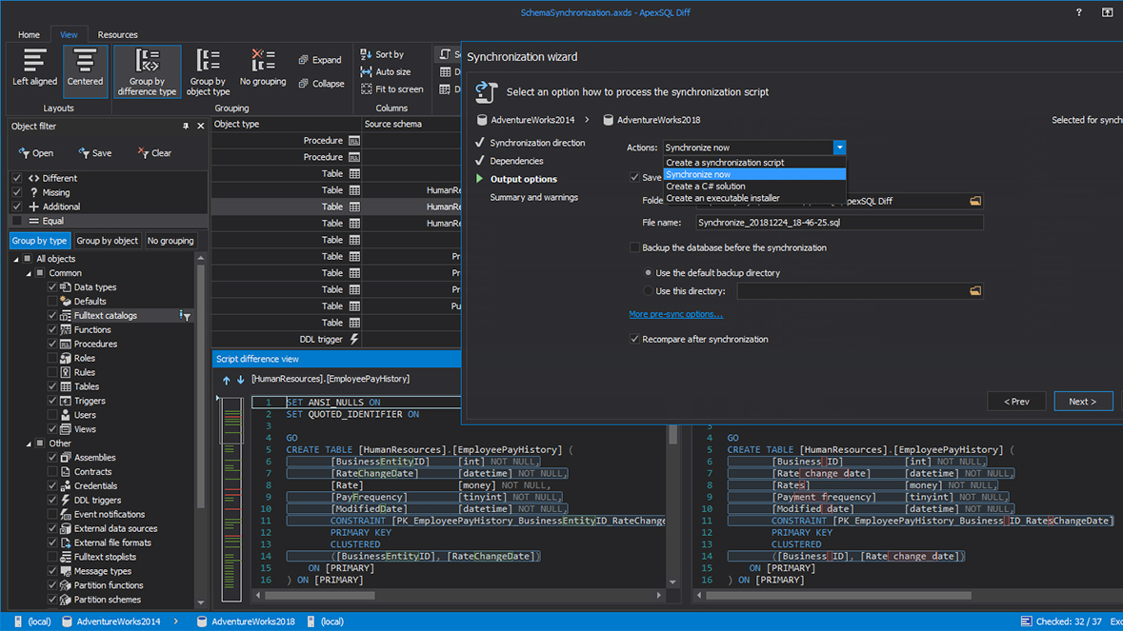The height and width of the screenshot is (631, 1123).
Task: Switch to the Resources ribbon tab
Action: pyautogui.click(x=117, y=34)
